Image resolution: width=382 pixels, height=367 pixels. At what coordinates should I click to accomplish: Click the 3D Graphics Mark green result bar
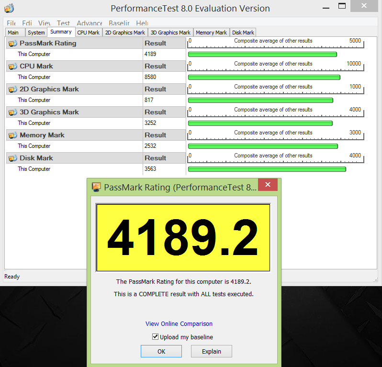(x=260, y=123)
